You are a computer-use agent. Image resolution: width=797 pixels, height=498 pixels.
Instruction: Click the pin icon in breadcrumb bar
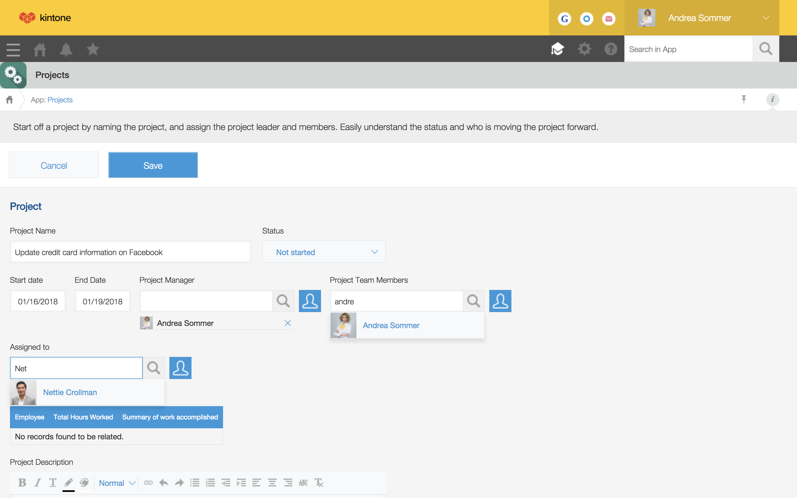744,99
